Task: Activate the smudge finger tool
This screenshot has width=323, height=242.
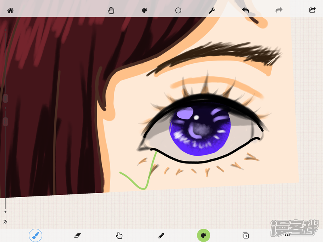Action: (x=119, y=235)
